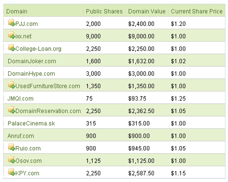Sort by Current Share Price header

(x=197, y=12)
